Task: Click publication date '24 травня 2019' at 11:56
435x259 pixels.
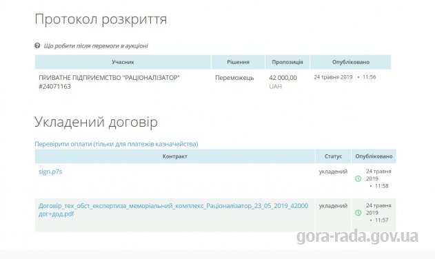Action: (x=333, y=77)
